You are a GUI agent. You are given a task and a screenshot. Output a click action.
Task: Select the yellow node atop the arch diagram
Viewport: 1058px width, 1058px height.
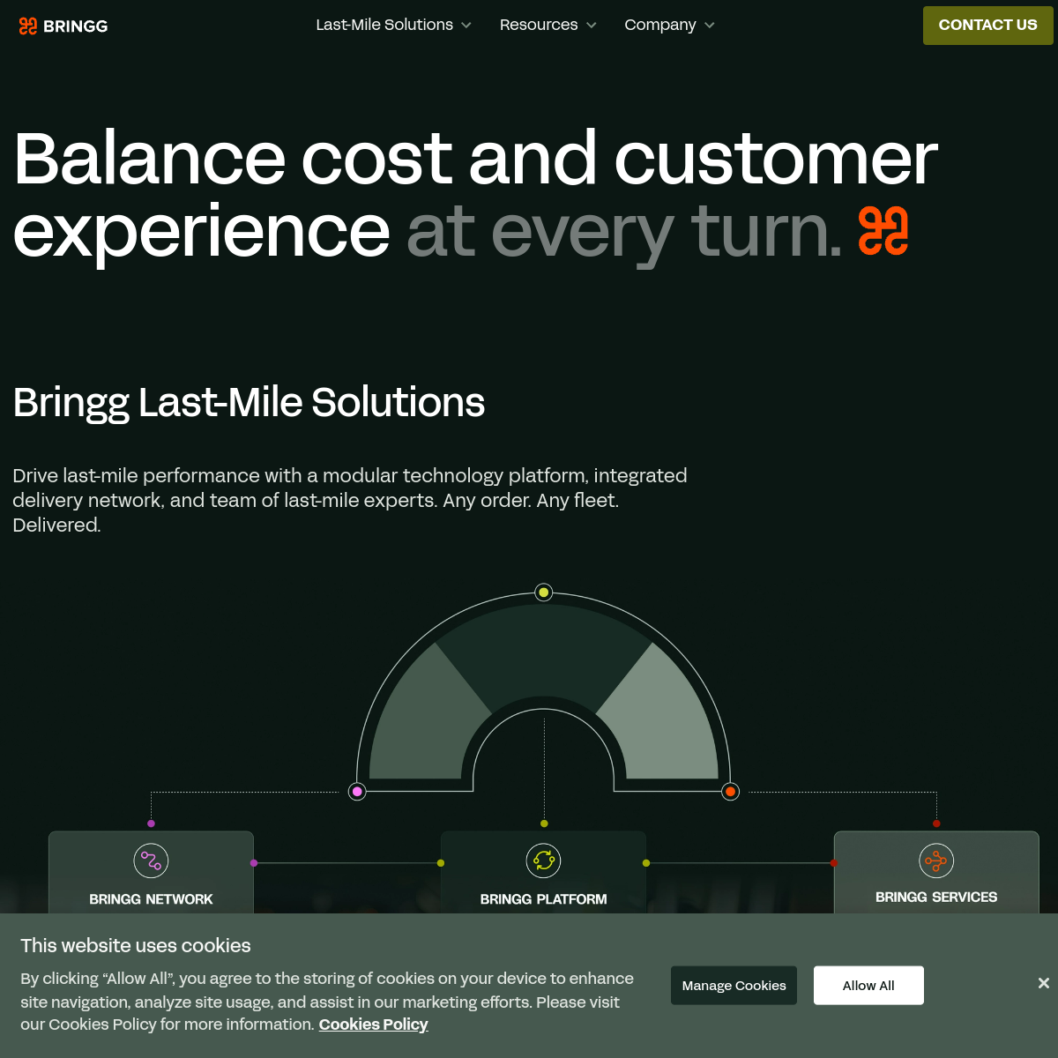pos(544,592)
